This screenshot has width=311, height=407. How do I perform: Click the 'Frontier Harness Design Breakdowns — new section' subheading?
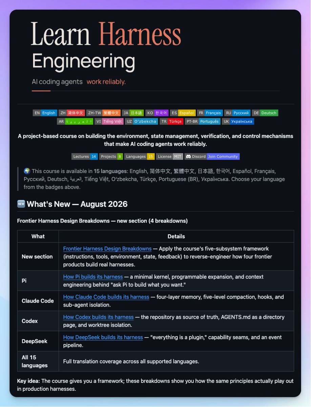102,221
